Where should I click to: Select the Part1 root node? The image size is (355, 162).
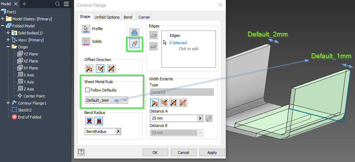coord(8,12)
